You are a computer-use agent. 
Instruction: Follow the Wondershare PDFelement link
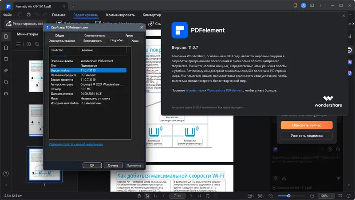point(225,90)
